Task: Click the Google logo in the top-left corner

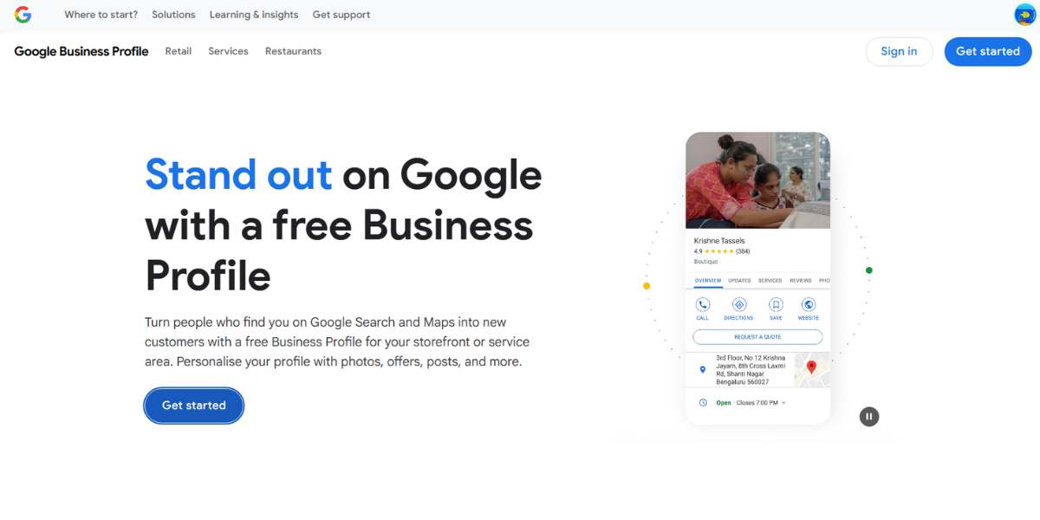Action: [x=23, y=14]
